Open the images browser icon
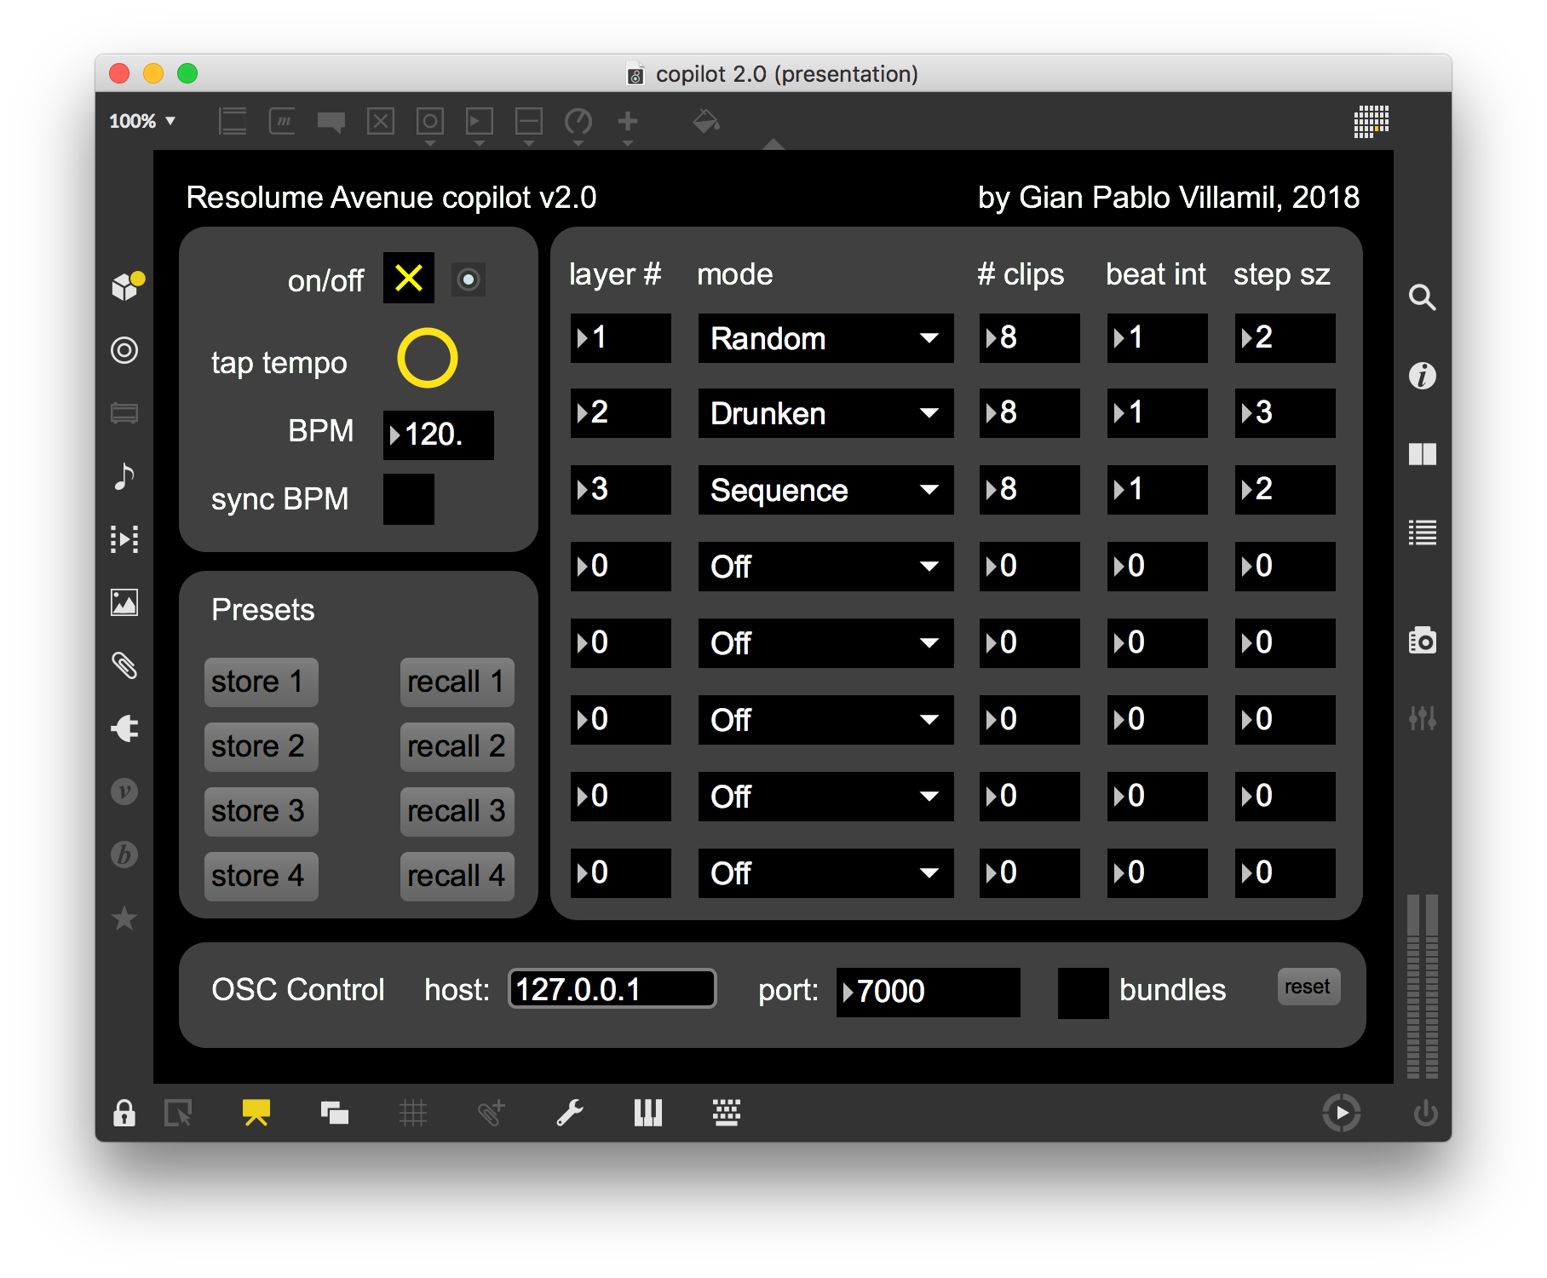Screen dimensions: 1547x1278 point(124,602)
